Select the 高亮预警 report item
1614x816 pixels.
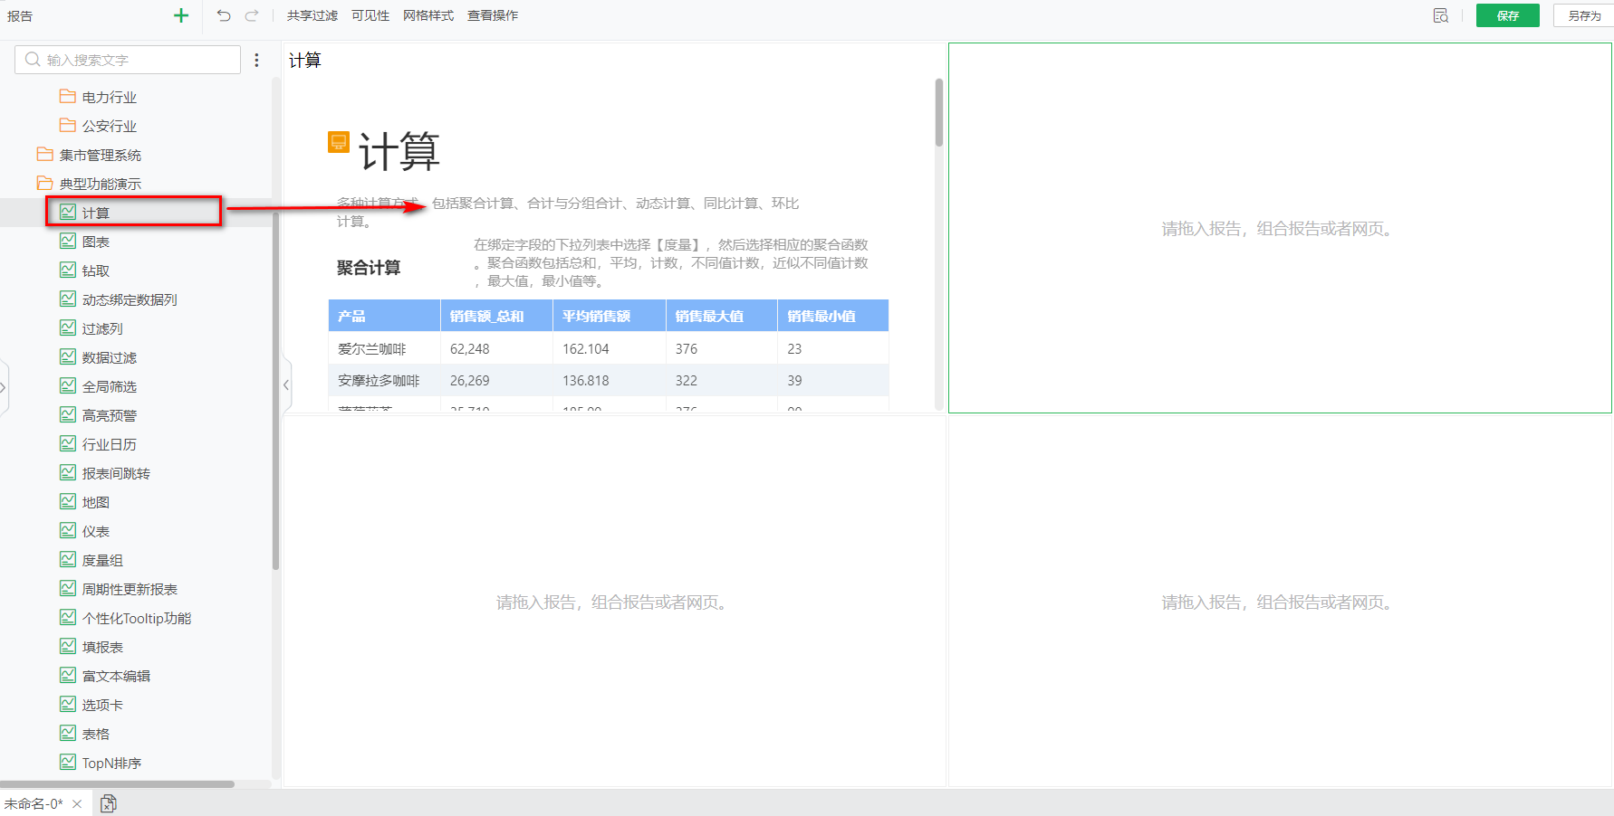pyautogui.click(x=109, y=415)
